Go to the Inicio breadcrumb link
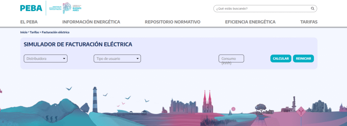Image resolution: width=347 pixels, height=126 pixels. coord(24,32)
